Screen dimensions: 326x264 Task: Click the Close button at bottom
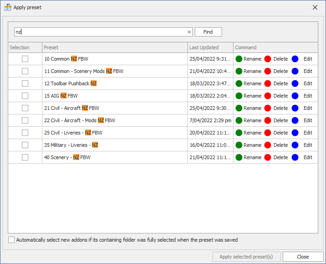tap(303, 257)
